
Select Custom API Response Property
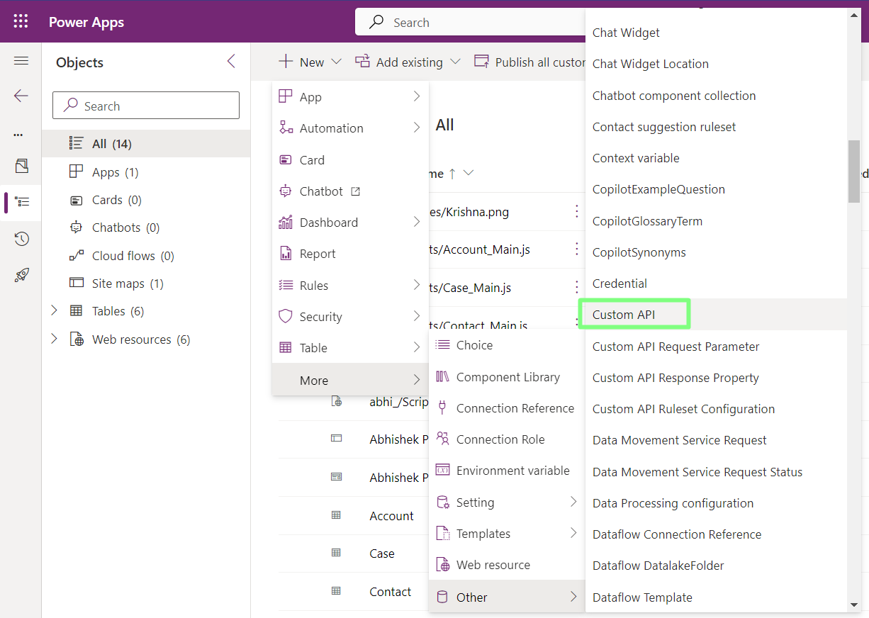tap(716, 378)
